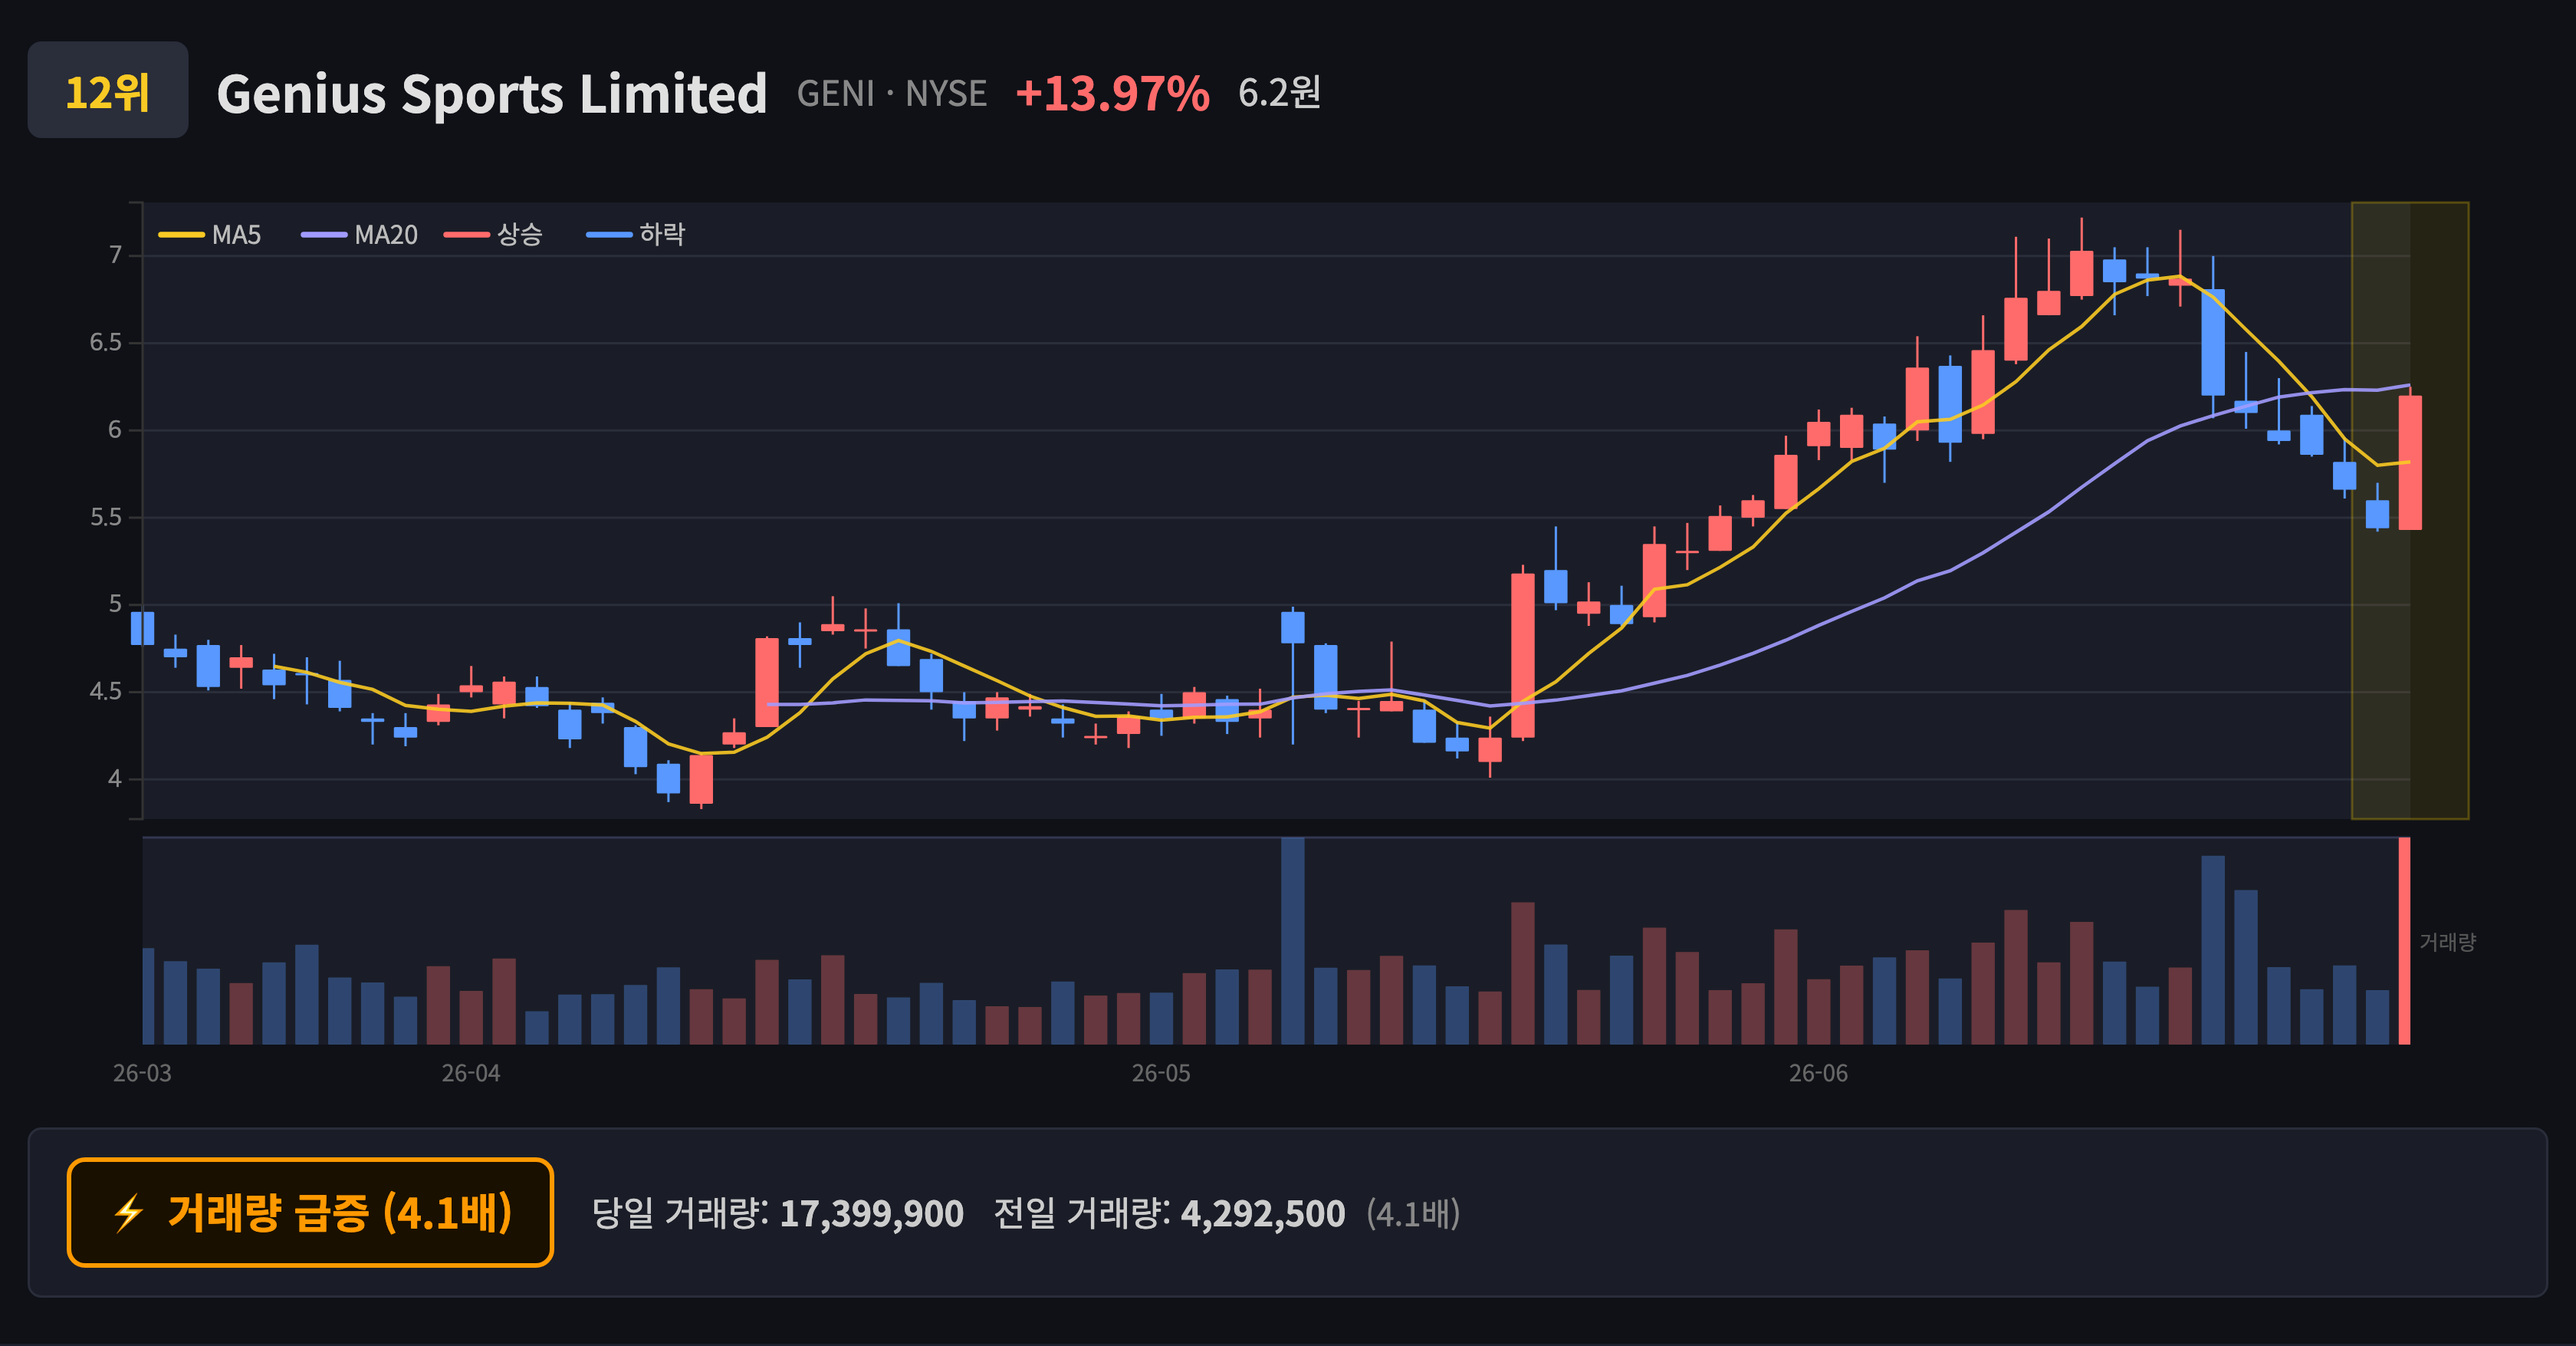This screenshot has height=1346, width=2576.
Task: Click the 5 price axis label
Action: [x=115, y=604]
